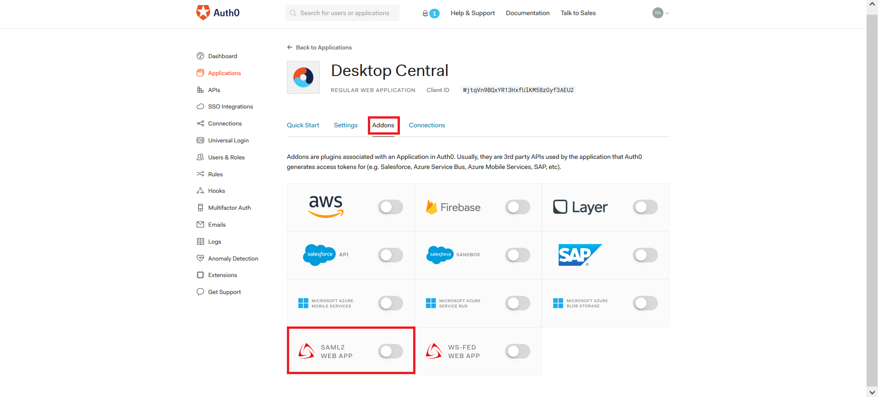Image resolution: width=878 pixels, height=397 pixels.
Task: Toggle the AWS addon switch
Action: (390, 207)
